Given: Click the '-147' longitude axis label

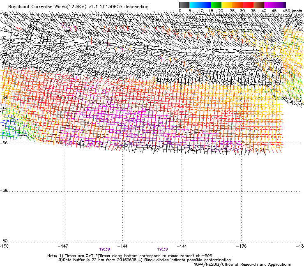Looking at the screenshot, I should tap(63, 246).
